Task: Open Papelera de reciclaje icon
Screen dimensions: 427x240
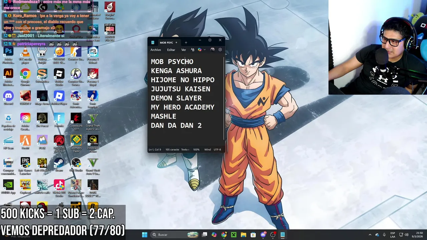Action: (x=8, y=122)
